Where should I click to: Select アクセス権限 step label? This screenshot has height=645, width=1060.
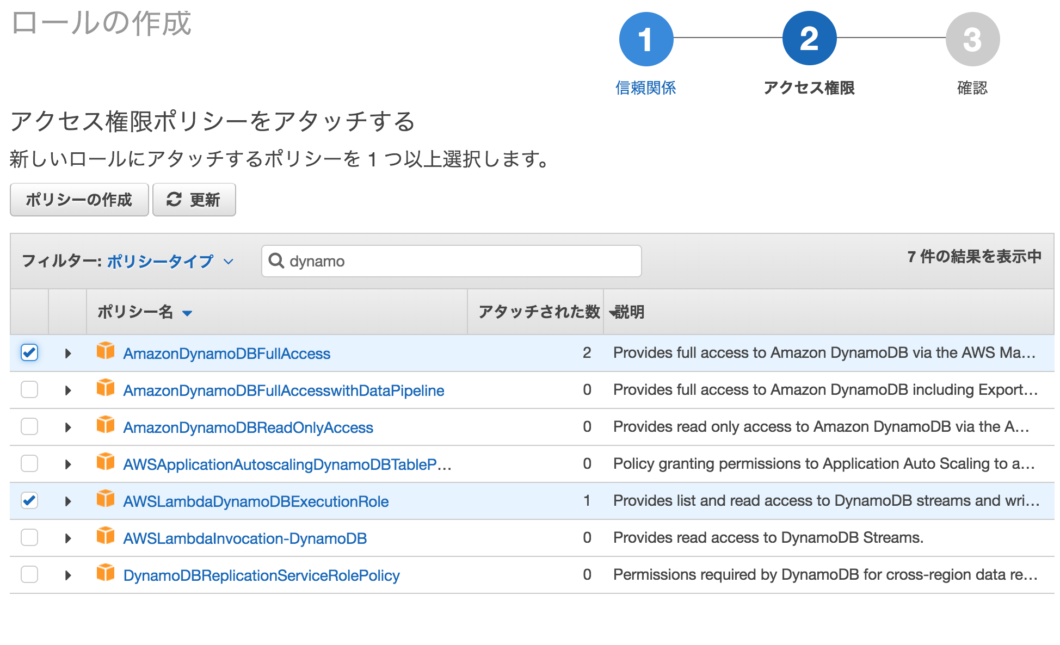click(809, 88)
